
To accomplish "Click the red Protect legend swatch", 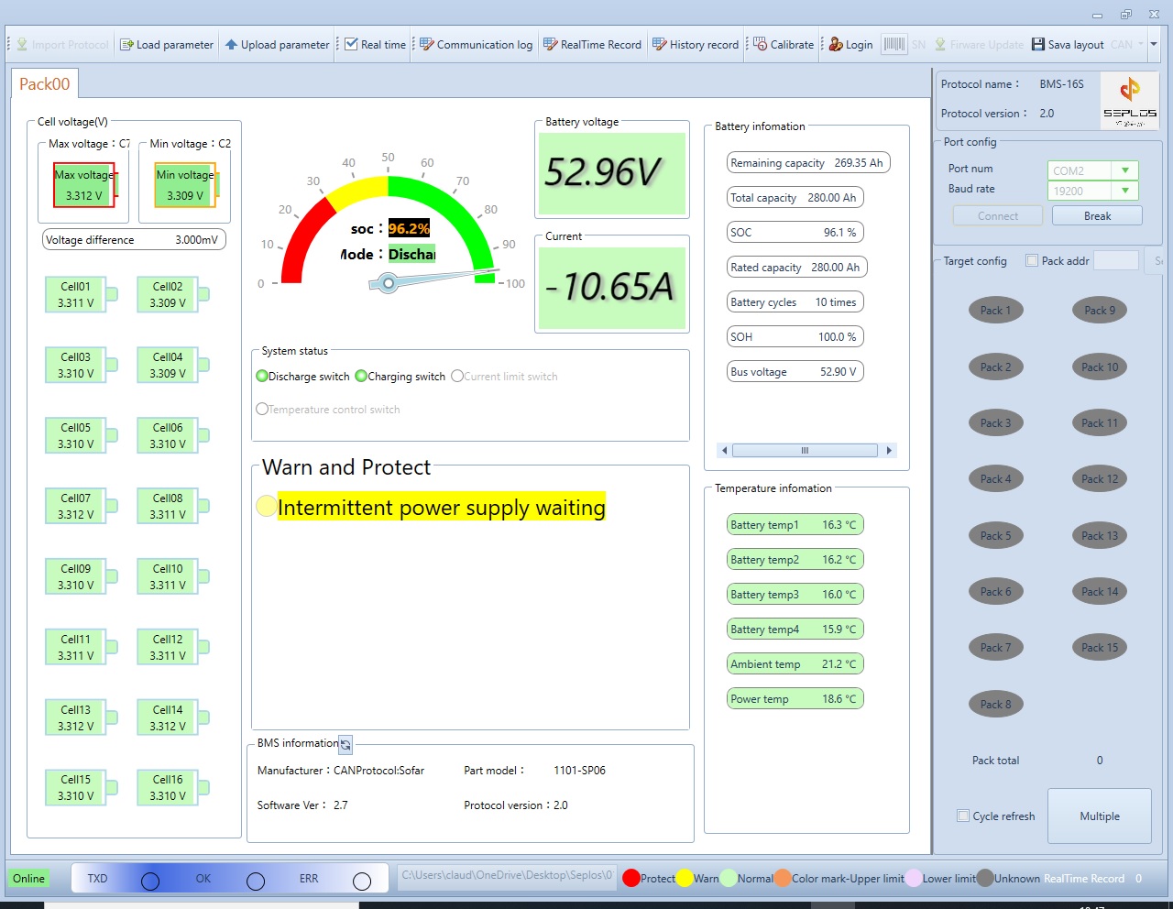I will (x=631, y=878).
